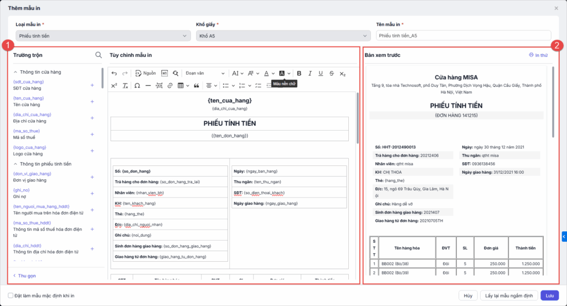Click the '{ten_nguoi_mua_hang_hddt}' merge field

tap(41, 206)
